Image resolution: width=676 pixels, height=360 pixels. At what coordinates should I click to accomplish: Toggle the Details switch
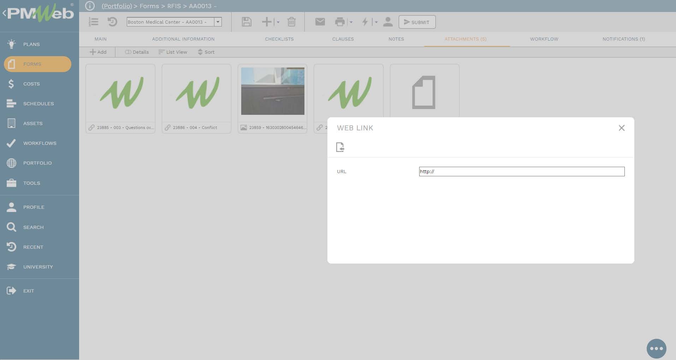(137, 52)
